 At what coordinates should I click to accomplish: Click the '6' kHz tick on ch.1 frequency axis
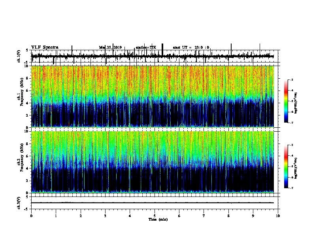pyautogui.click(x=27, y=91)
